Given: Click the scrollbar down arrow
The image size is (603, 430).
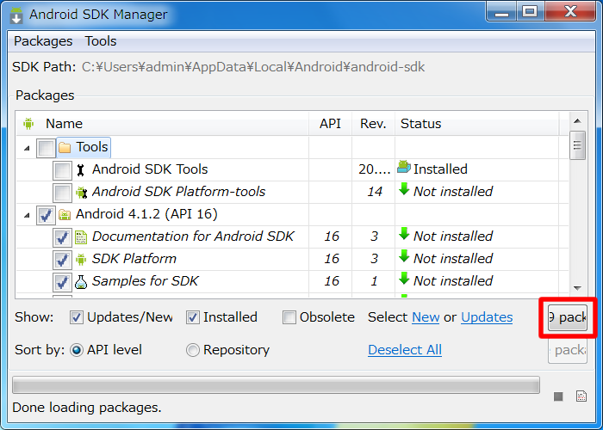Looking at the screenshot, I should point(577,288).
